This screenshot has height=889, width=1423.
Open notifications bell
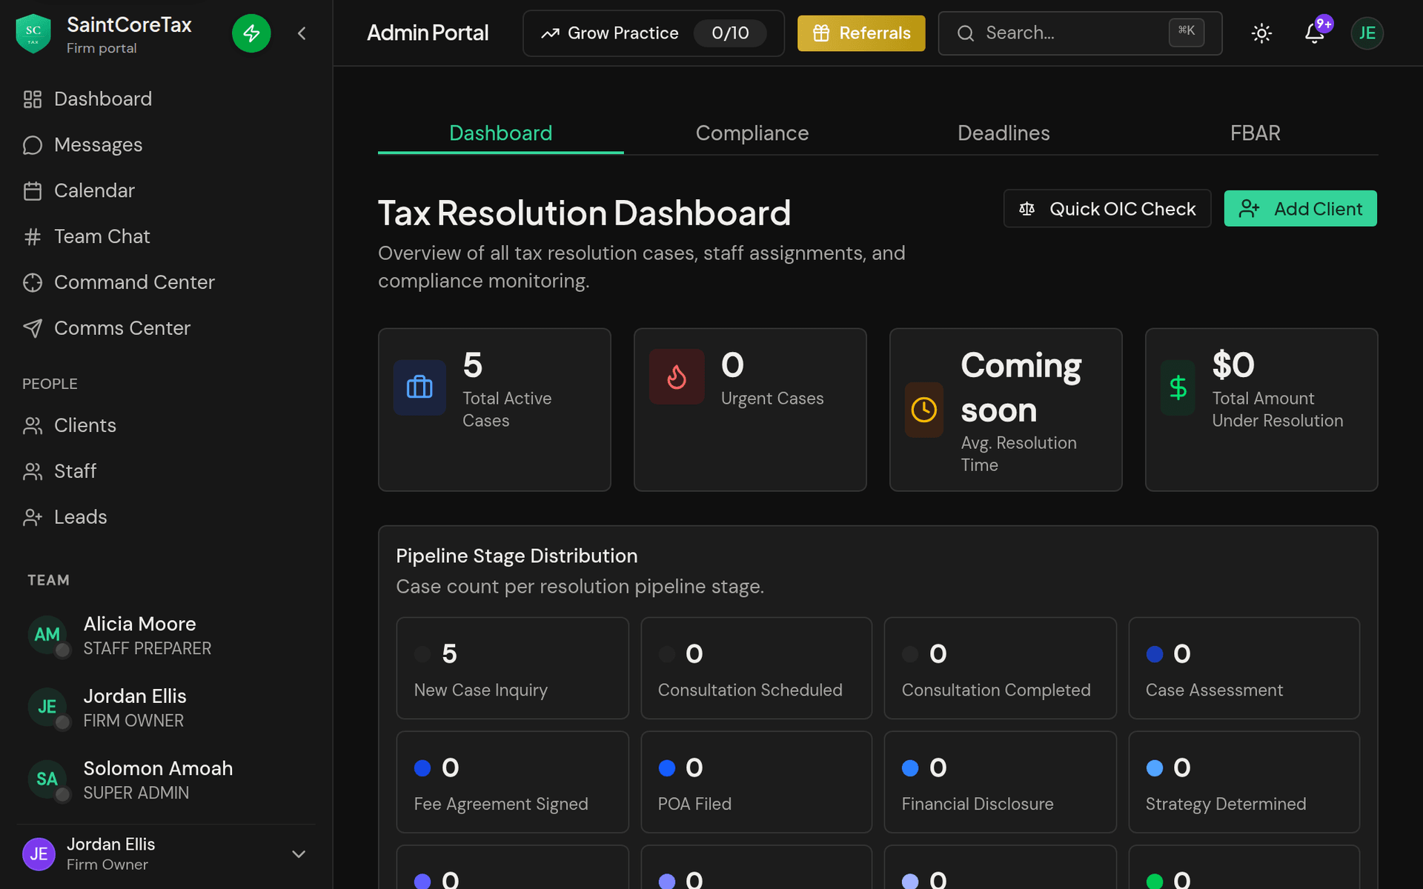1315,33
